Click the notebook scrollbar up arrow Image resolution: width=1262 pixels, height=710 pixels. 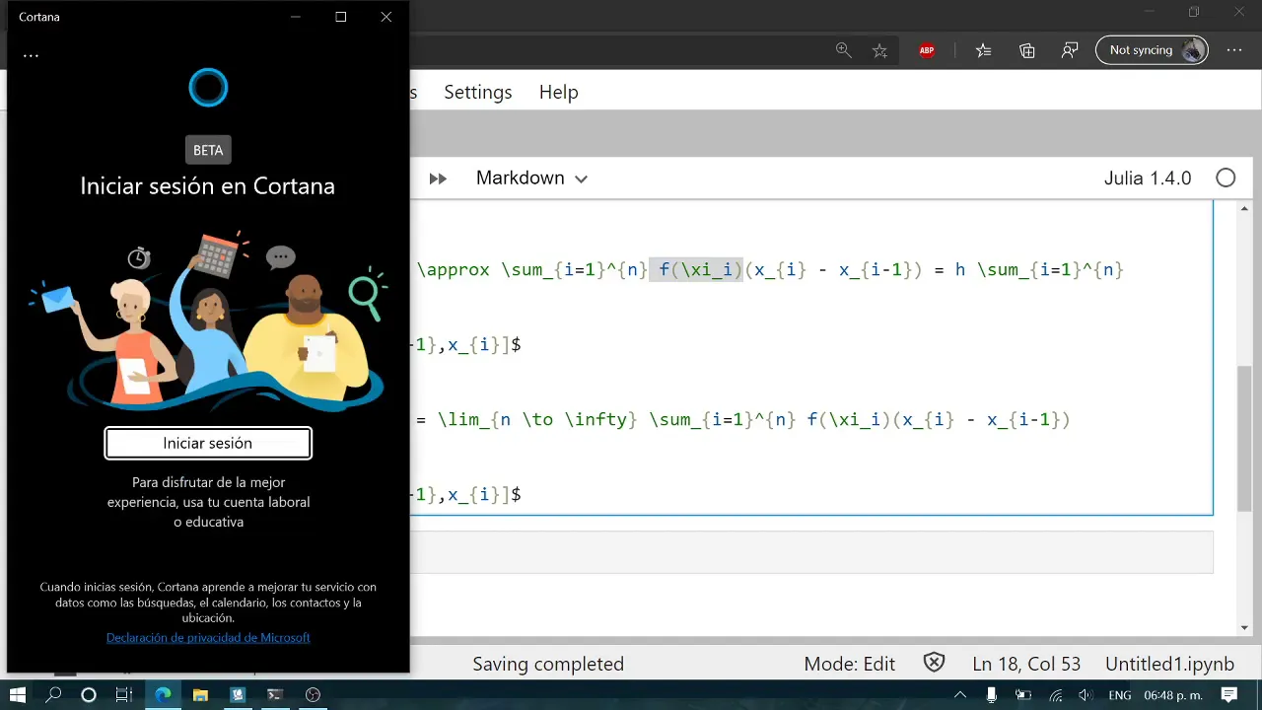pos(1244,209)
